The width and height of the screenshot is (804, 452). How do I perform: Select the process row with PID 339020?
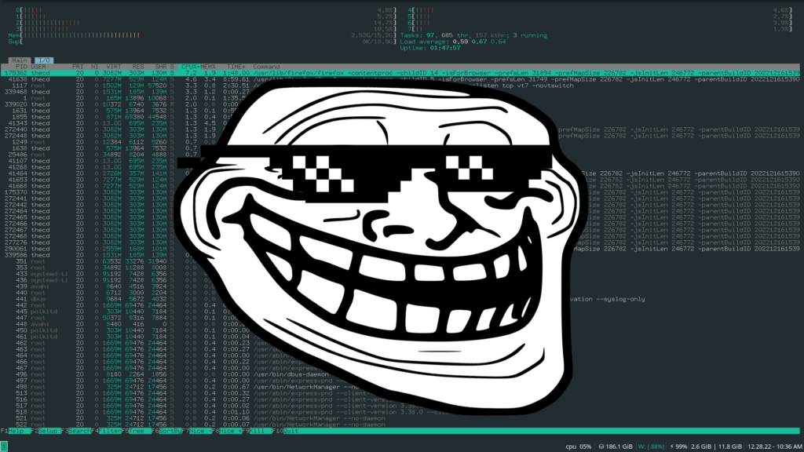pos(400,104)
